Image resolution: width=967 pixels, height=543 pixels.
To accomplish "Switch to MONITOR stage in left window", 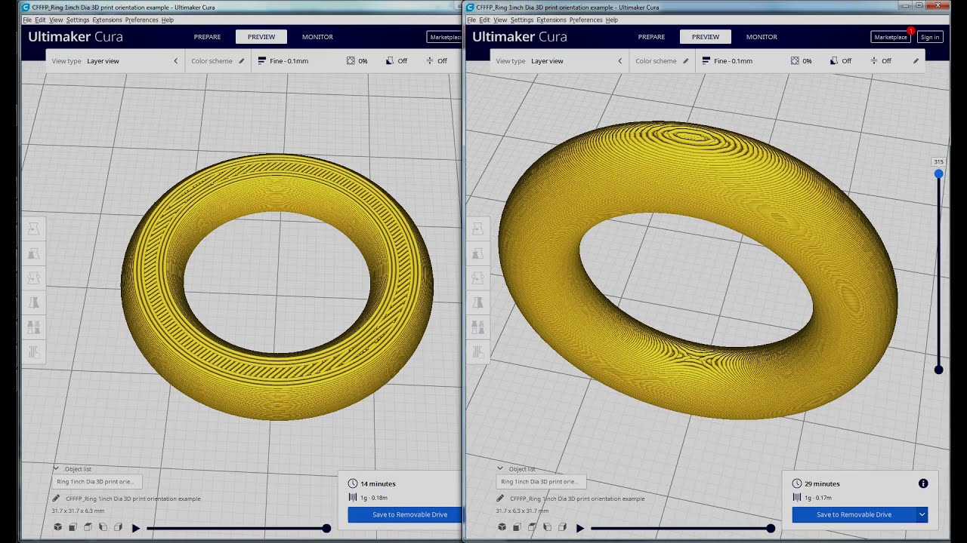I will point(317,36).
